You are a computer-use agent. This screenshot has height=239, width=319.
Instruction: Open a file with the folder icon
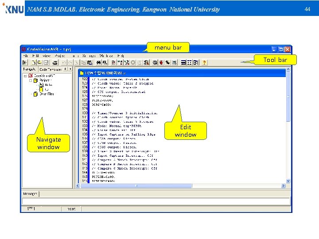(40, 62)
